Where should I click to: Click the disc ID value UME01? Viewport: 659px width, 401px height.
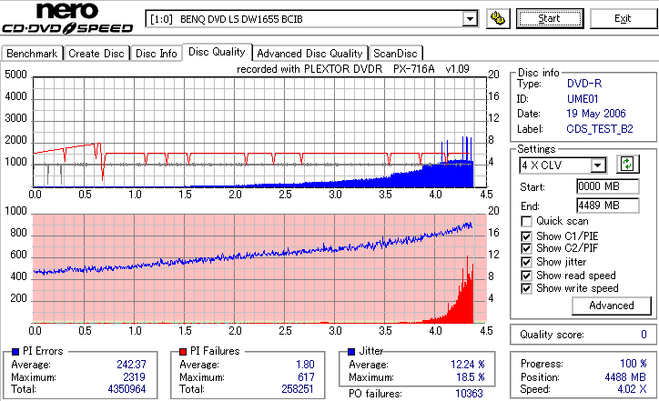583,99
